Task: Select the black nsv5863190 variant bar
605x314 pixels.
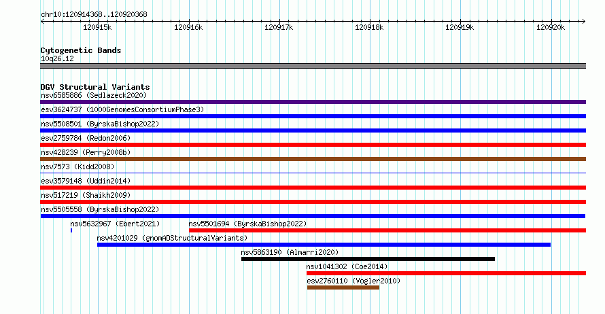Action: (368, 259)
